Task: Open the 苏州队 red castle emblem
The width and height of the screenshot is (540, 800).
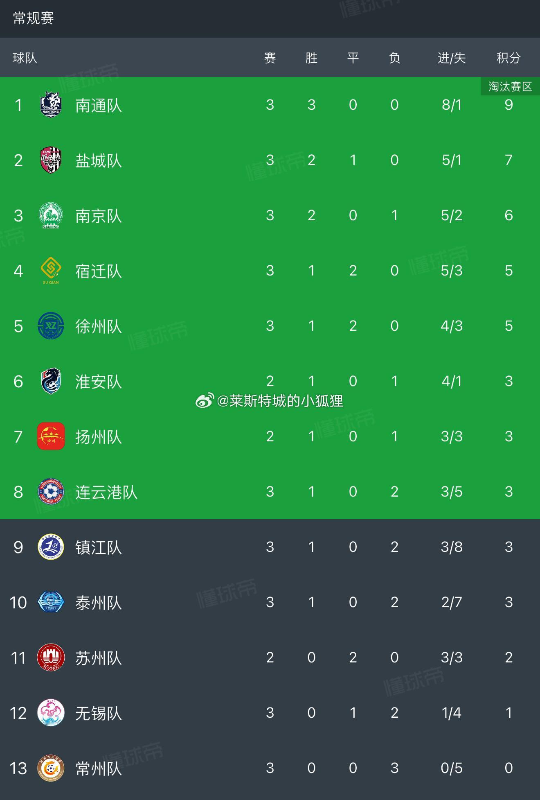Action: (51, 658)
